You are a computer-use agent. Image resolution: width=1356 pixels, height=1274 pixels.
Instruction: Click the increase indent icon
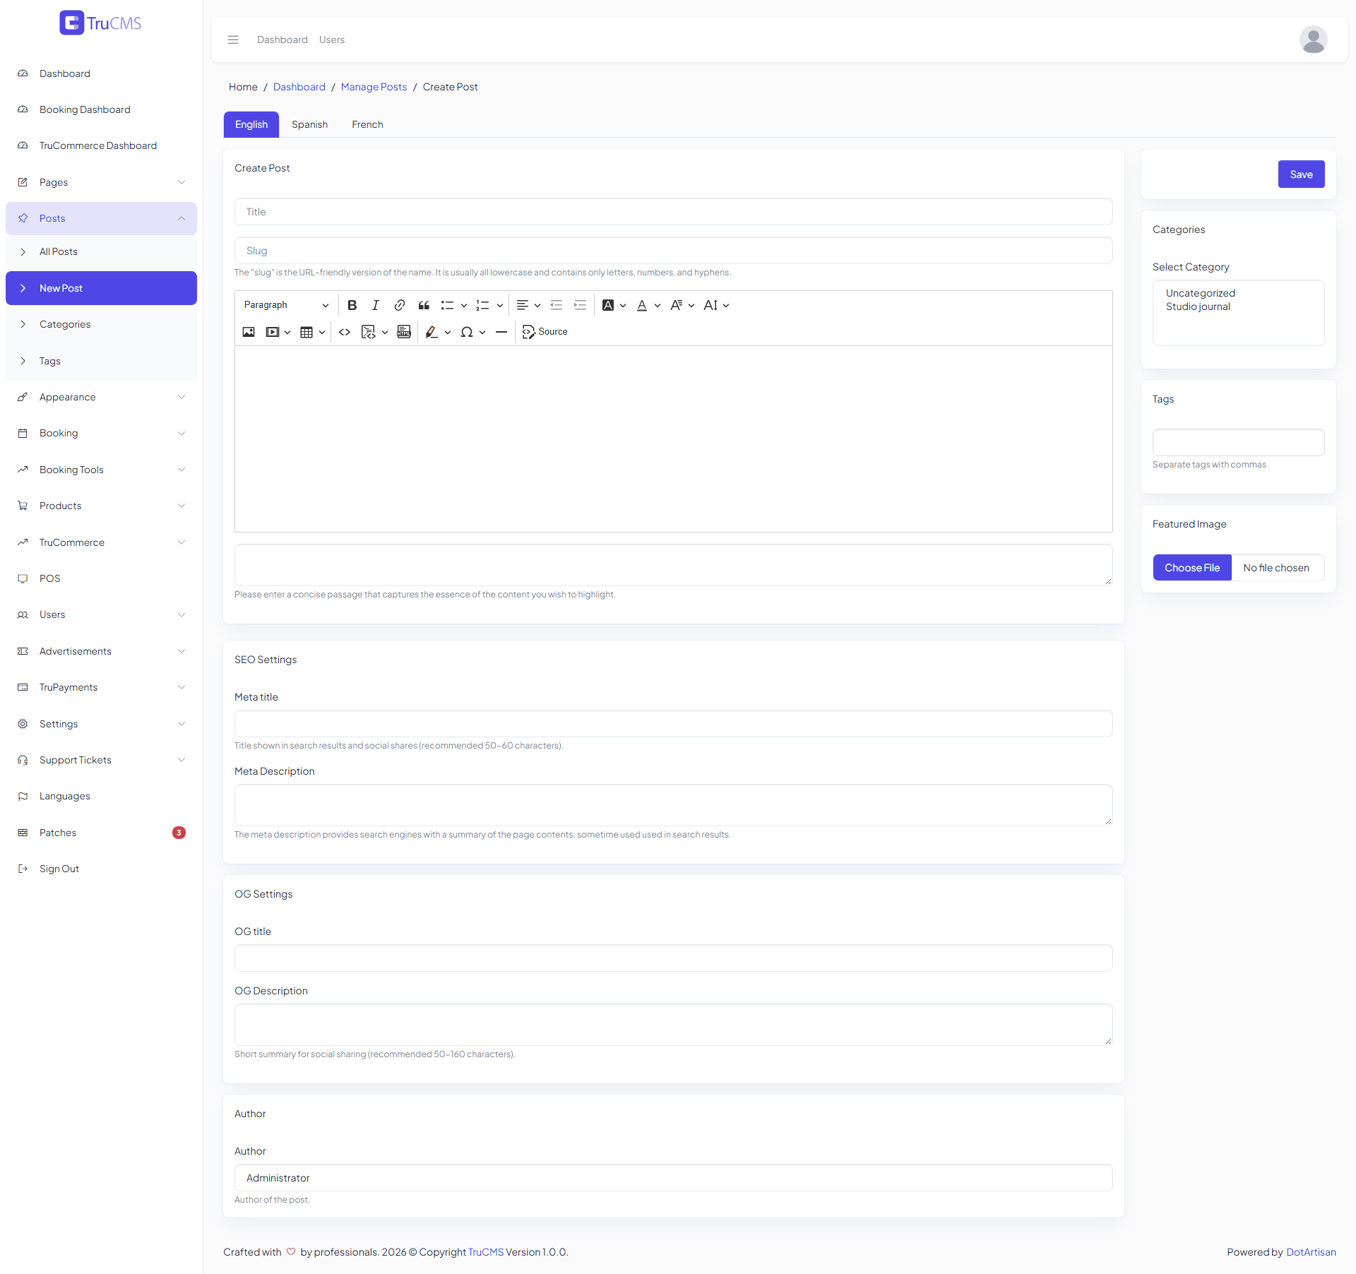(581, 305)
